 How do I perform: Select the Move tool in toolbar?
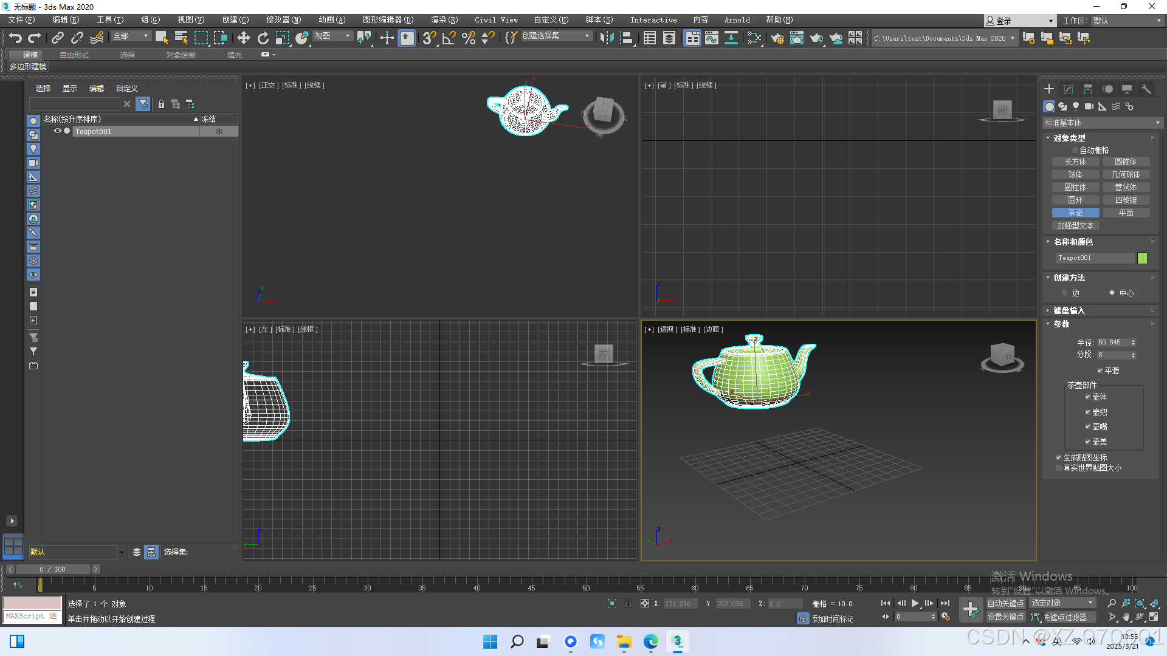(244, 38)
